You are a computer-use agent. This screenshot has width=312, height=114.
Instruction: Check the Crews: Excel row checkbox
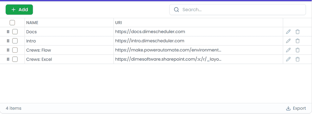(x=15, y=59)
